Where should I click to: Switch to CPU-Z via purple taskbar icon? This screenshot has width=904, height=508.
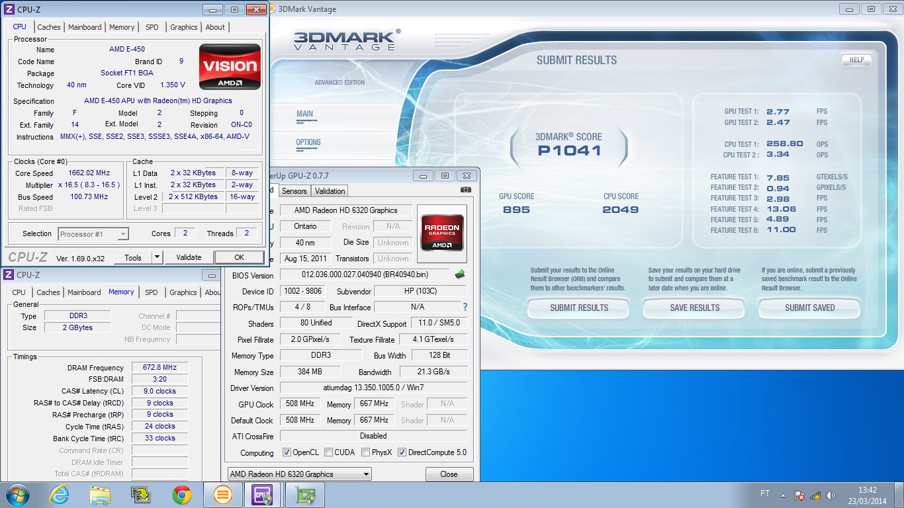coord(263,495)
